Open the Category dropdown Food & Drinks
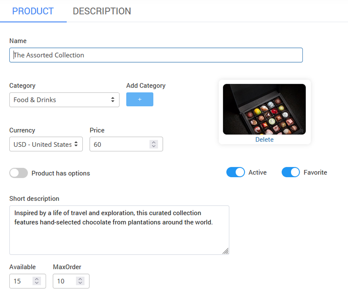Image resolution: width=348 pixels, height=294 pixels. 64,100
